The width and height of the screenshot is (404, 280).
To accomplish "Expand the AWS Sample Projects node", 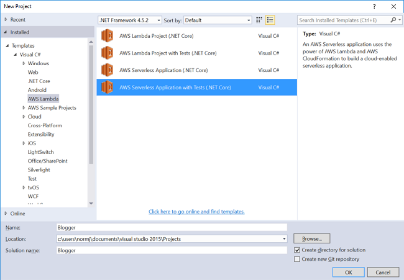I will click(x=24, y=108).
